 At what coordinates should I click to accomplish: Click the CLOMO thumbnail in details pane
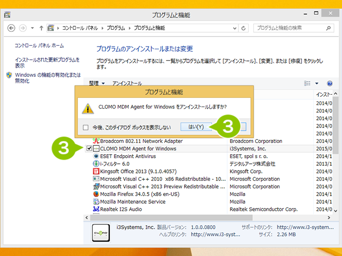click(x=101, y=233)
